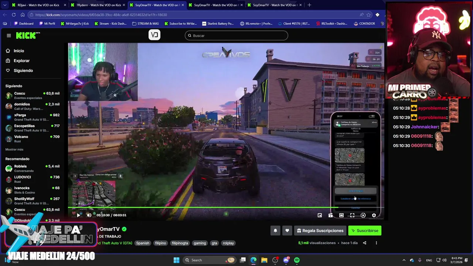Open the STREAM & MAS bookmark folder

(x=145, y=23)
